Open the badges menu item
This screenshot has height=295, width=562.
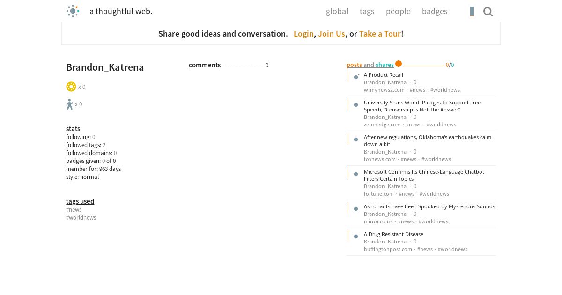435,11
